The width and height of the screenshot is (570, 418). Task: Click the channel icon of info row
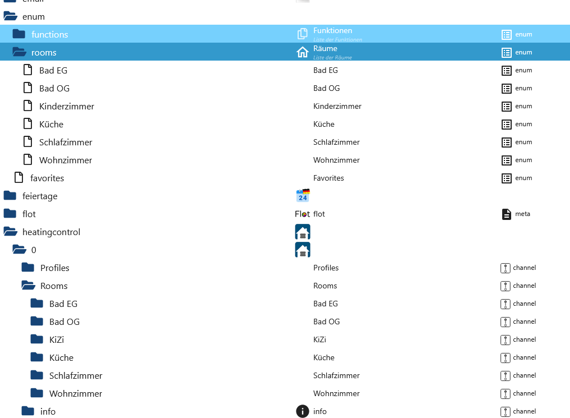[506, 411]
